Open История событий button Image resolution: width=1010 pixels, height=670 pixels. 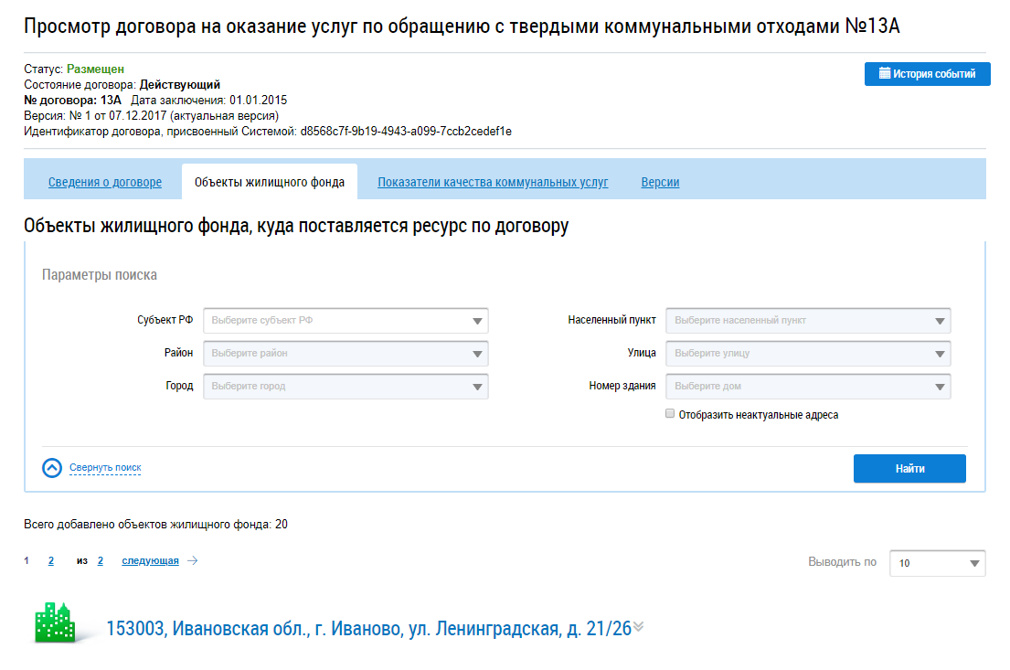(927, 74)
